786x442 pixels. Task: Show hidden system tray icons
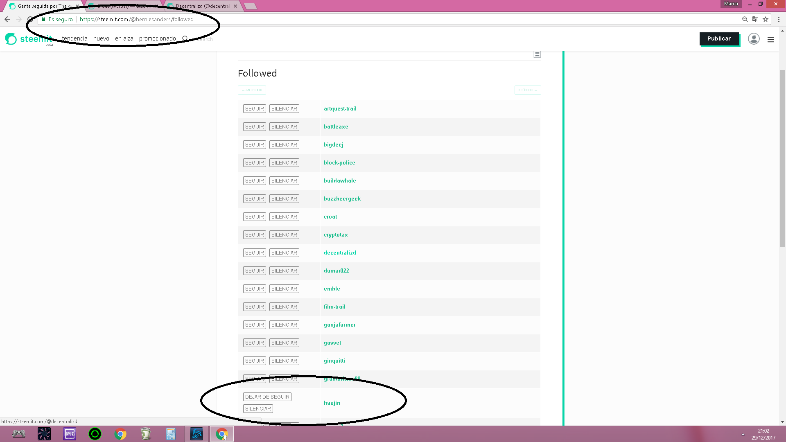[743, 434]
